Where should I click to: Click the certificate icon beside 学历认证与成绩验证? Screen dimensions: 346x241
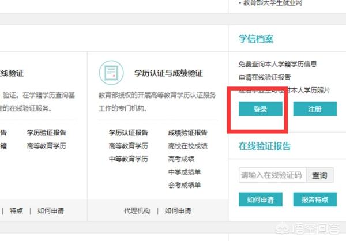pyautogui.click(x=111, y=73)
